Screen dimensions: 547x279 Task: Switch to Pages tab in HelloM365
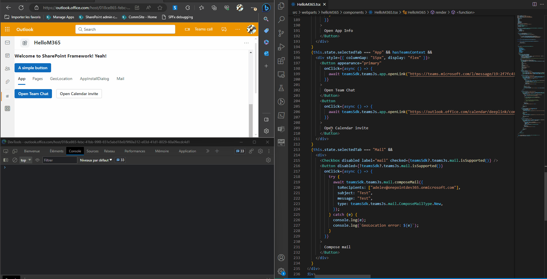click(38, 79)
